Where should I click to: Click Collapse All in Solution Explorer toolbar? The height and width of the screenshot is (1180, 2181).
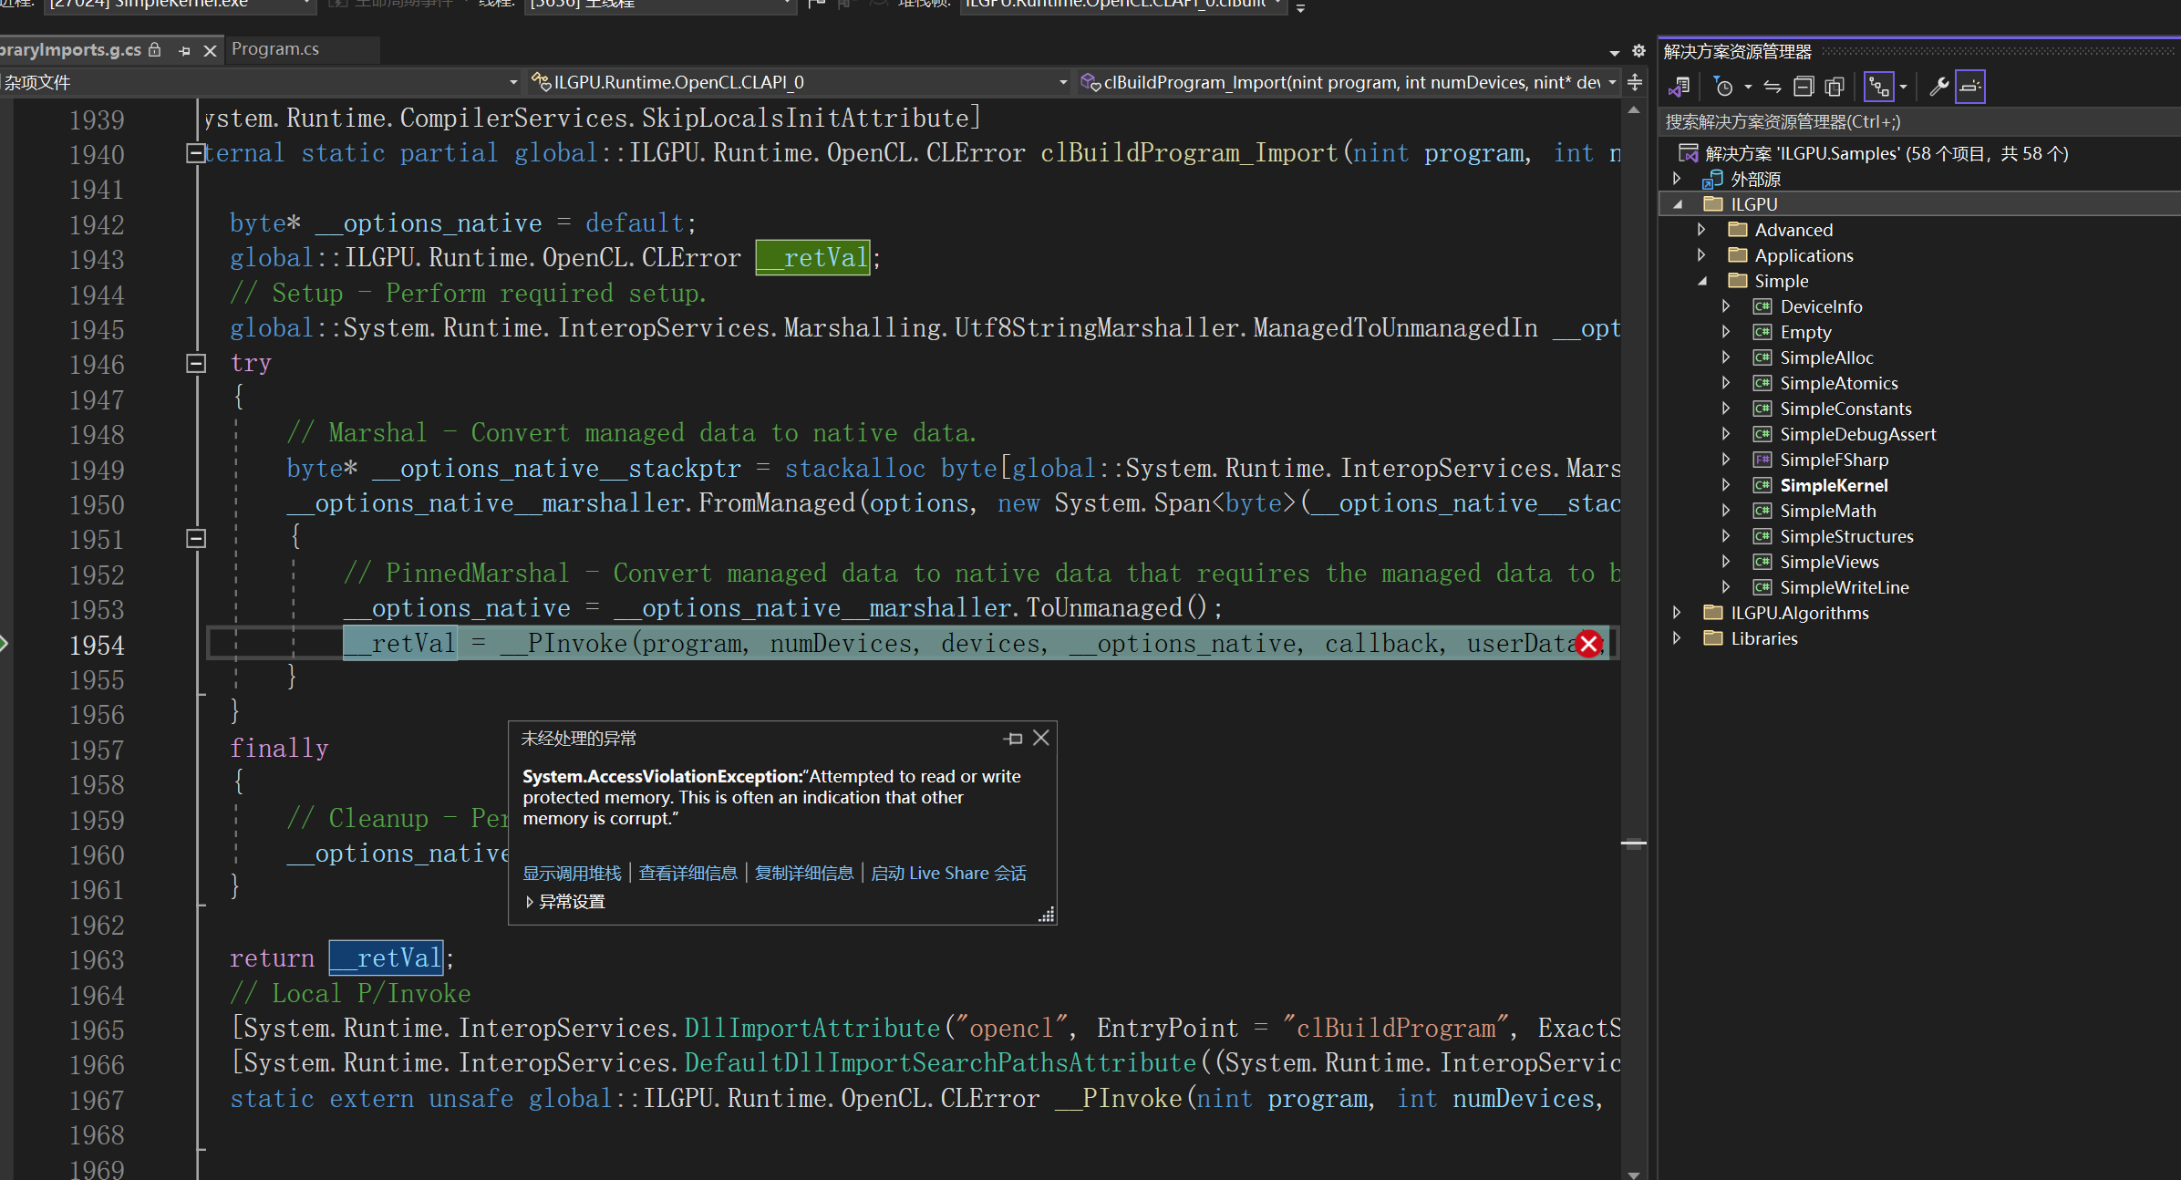1804,87
